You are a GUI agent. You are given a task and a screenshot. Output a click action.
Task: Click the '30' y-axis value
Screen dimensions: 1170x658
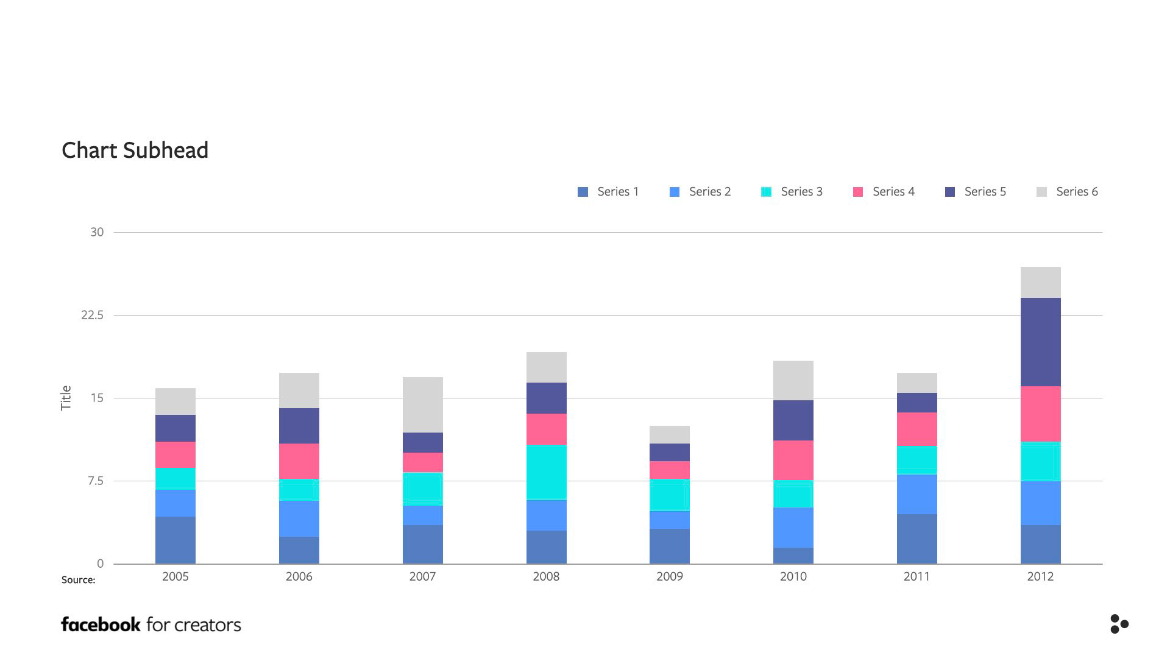(97, 232)
